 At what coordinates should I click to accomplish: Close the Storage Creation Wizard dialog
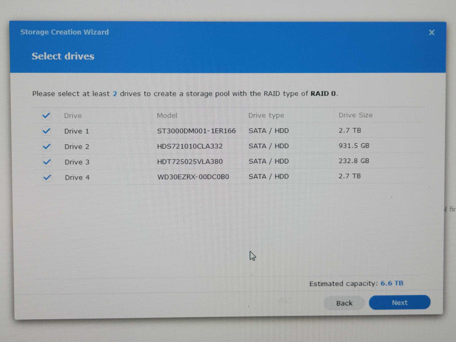[431, 32]
